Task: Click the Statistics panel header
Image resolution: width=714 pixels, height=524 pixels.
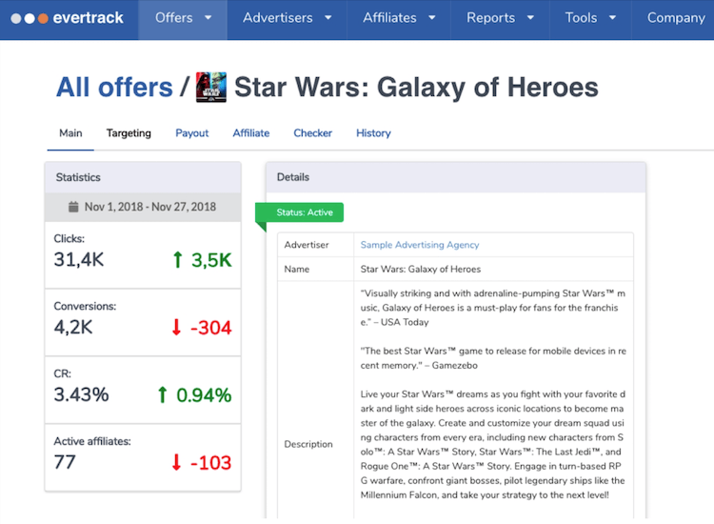Action: (143, 177)
